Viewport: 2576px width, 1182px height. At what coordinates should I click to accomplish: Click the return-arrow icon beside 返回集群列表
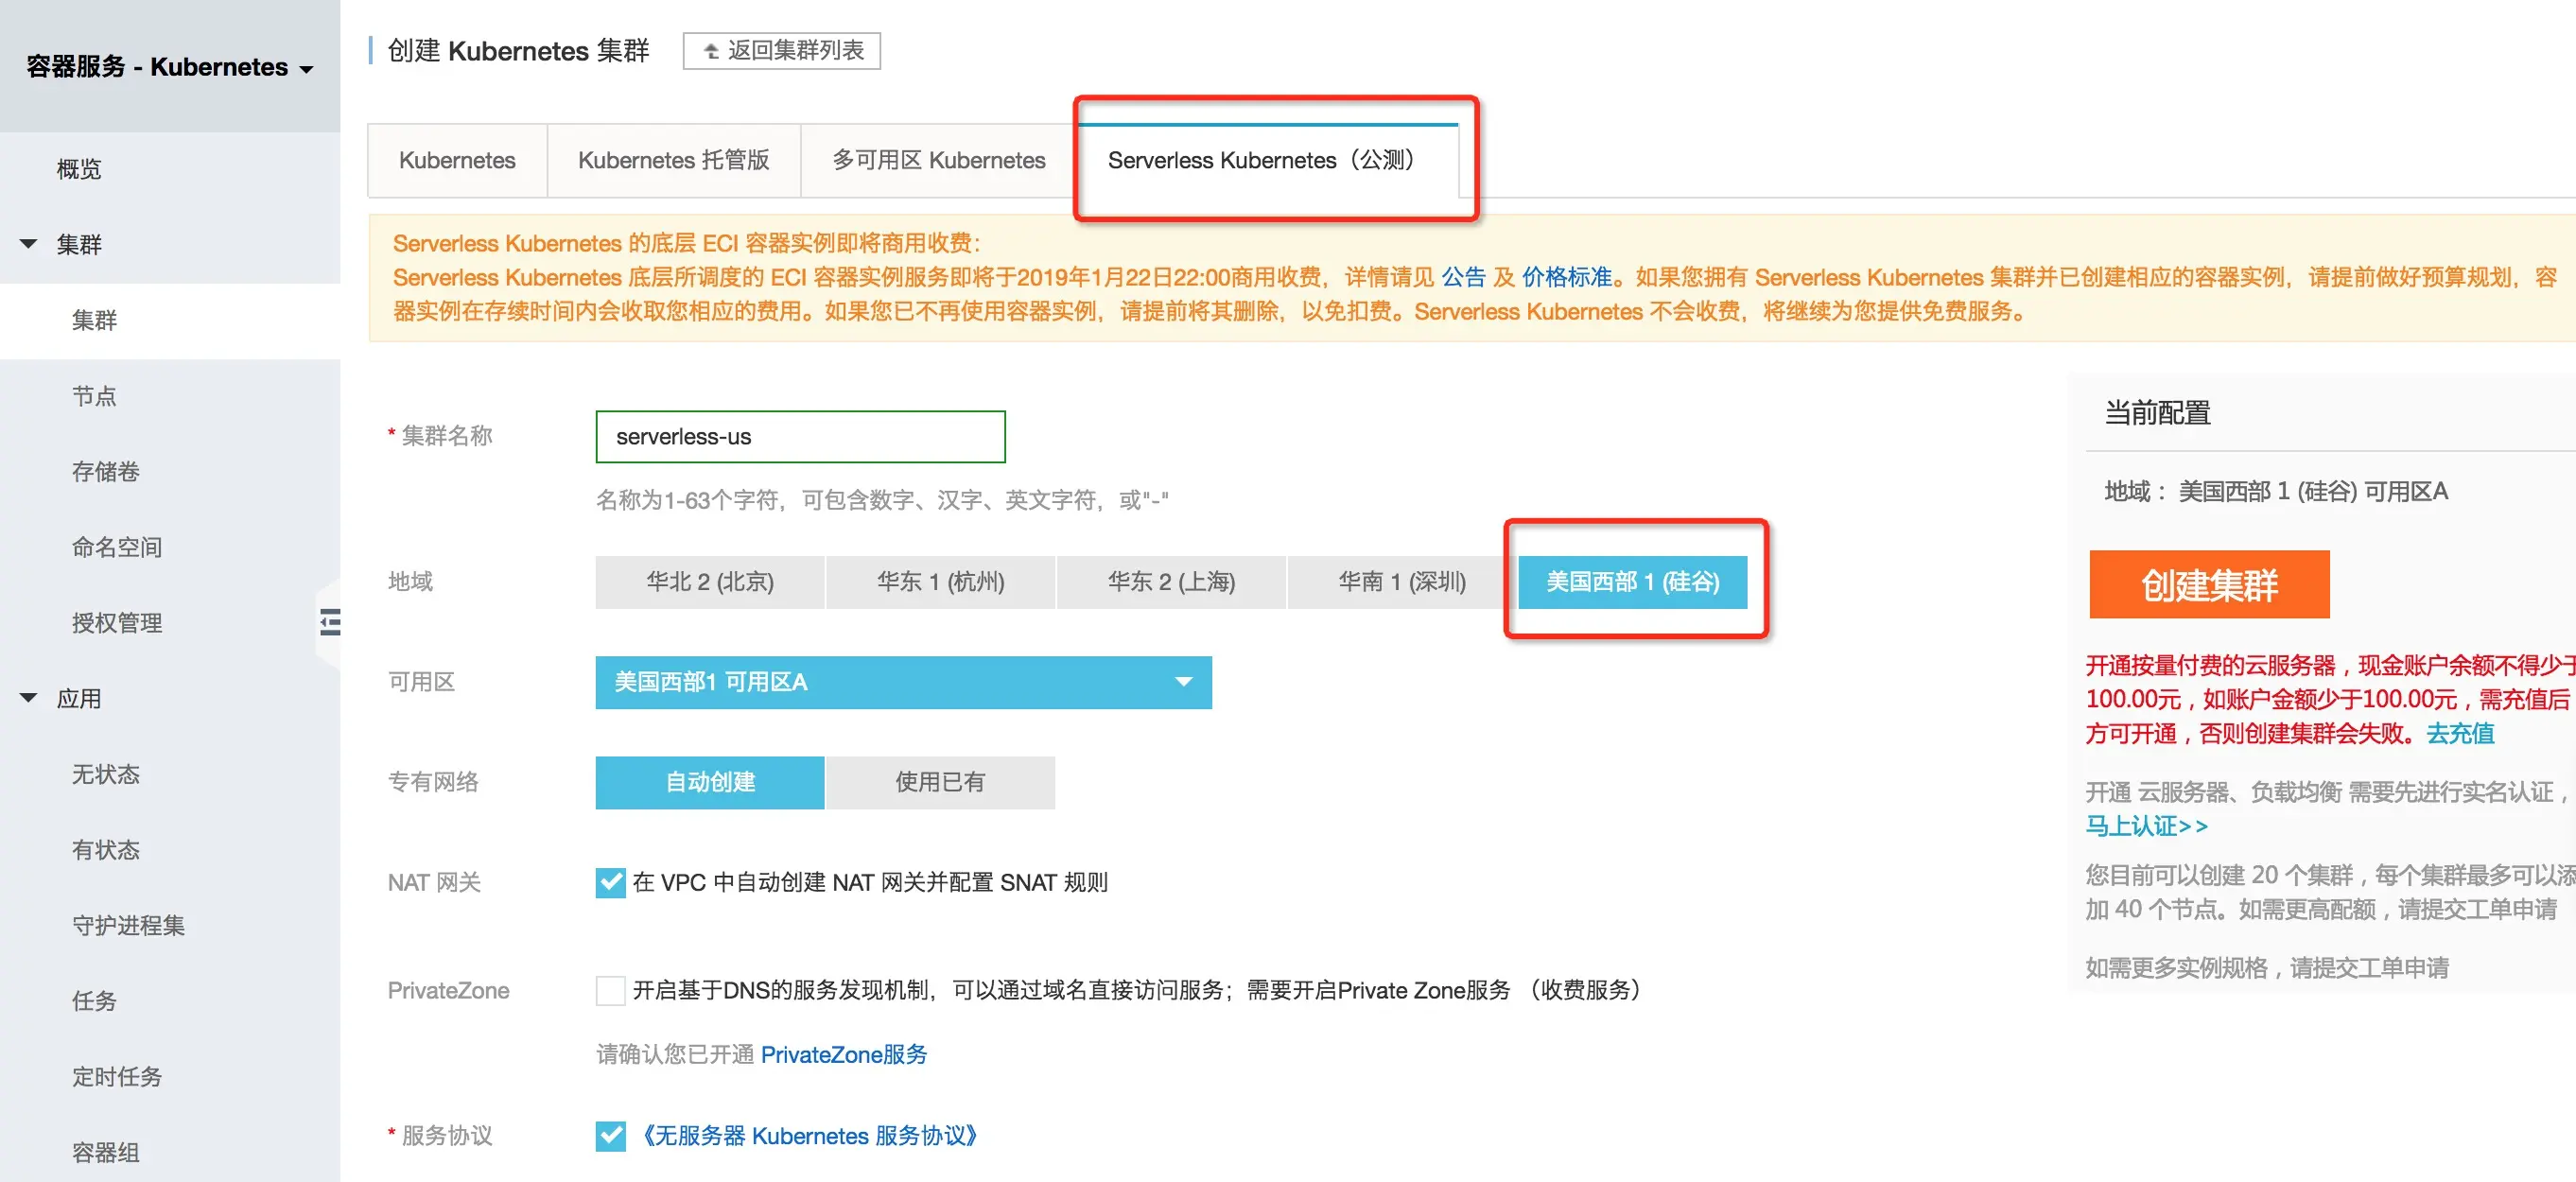[710, 51]
